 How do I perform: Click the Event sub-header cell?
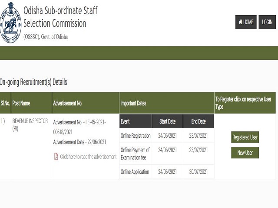tap(136, 121)
